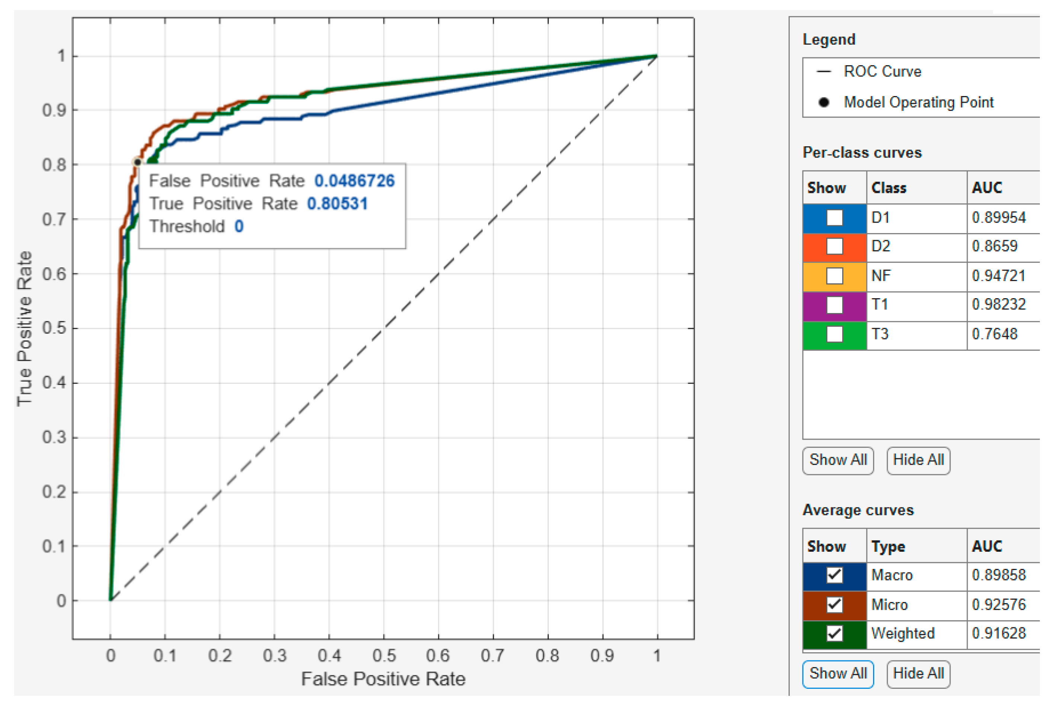The image size is (1054, 710).
Task: Click the Class column header
Action: [888, 188]
